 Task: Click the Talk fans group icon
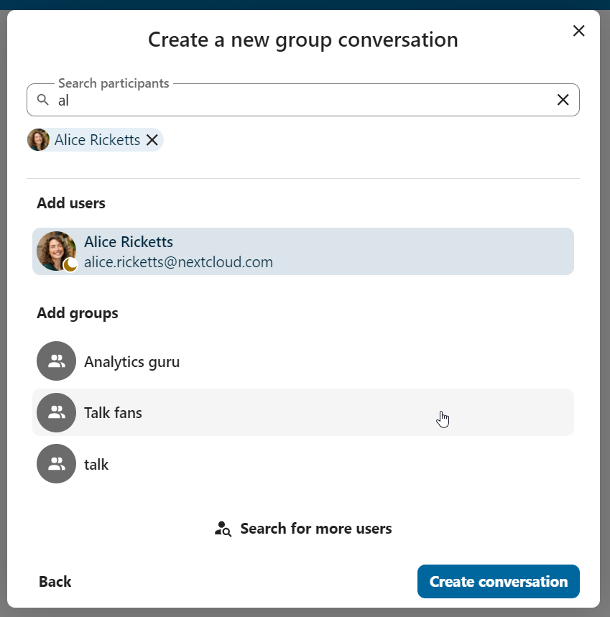tap(56, 412)
